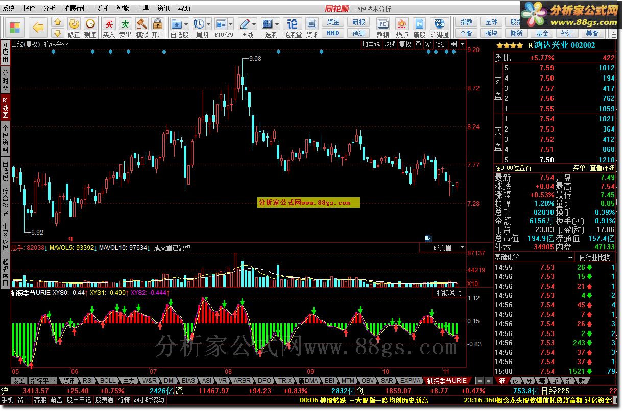Click the 买入 buy icon
This screenshot has width=623, height=411.
pyautogui.click(x=109, y=24)
